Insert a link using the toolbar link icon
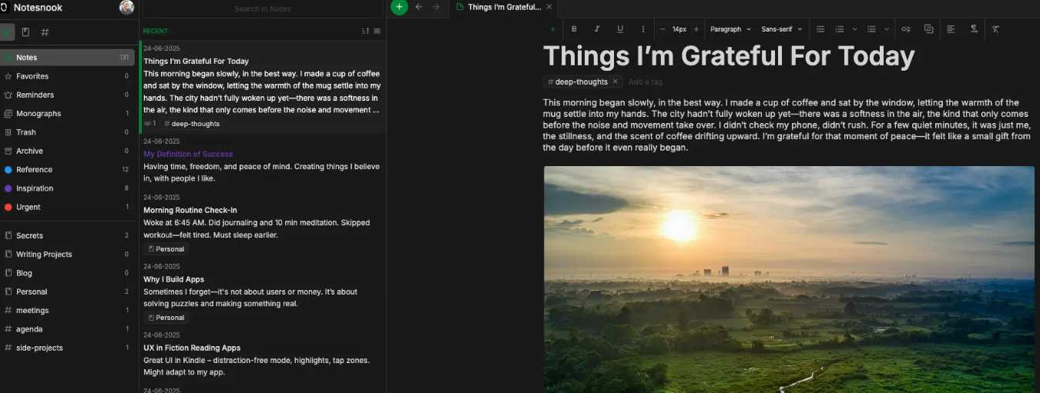The height and width of the screenshot is (393, 1040). pyautogui.click(x=906, y=29)
